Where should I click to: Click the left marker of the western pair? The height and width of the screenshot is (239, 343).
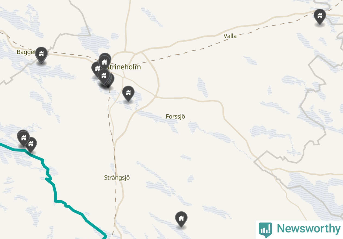(23, 138)
